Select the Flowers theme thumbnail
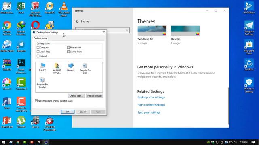The height and width of the screenshot is (145, 259). pyautogui.click(x=185, y=31)
